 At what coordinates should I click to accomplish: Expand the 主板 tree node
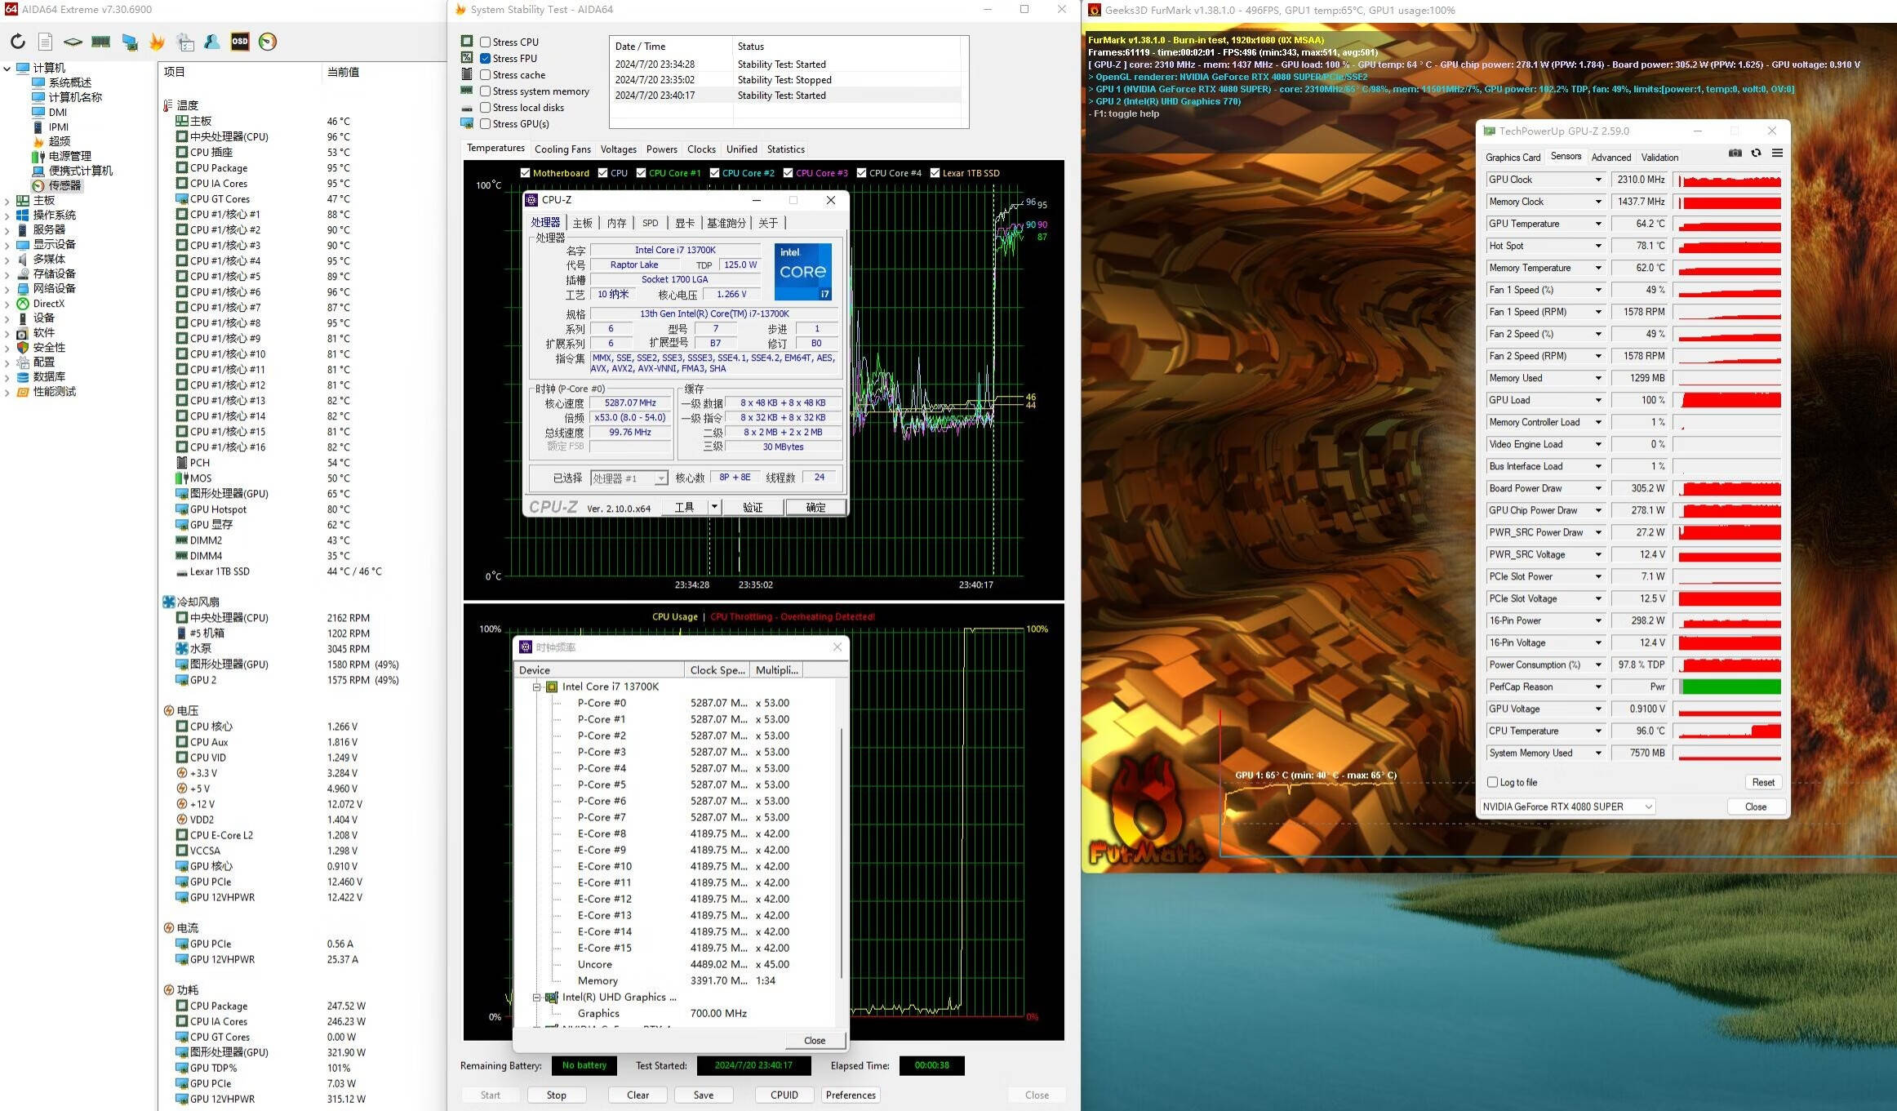(7, 200)
